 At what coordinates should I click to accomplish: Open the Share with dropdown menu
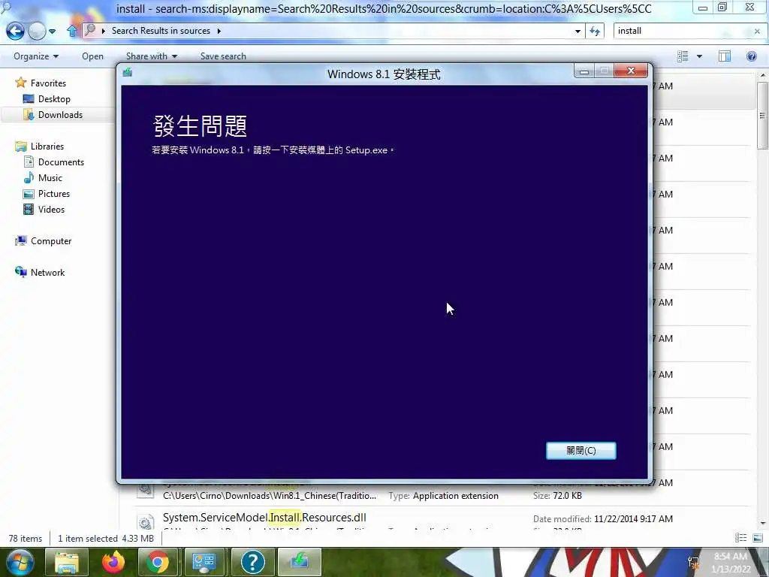pyautogui.click(x=152, y=56)
